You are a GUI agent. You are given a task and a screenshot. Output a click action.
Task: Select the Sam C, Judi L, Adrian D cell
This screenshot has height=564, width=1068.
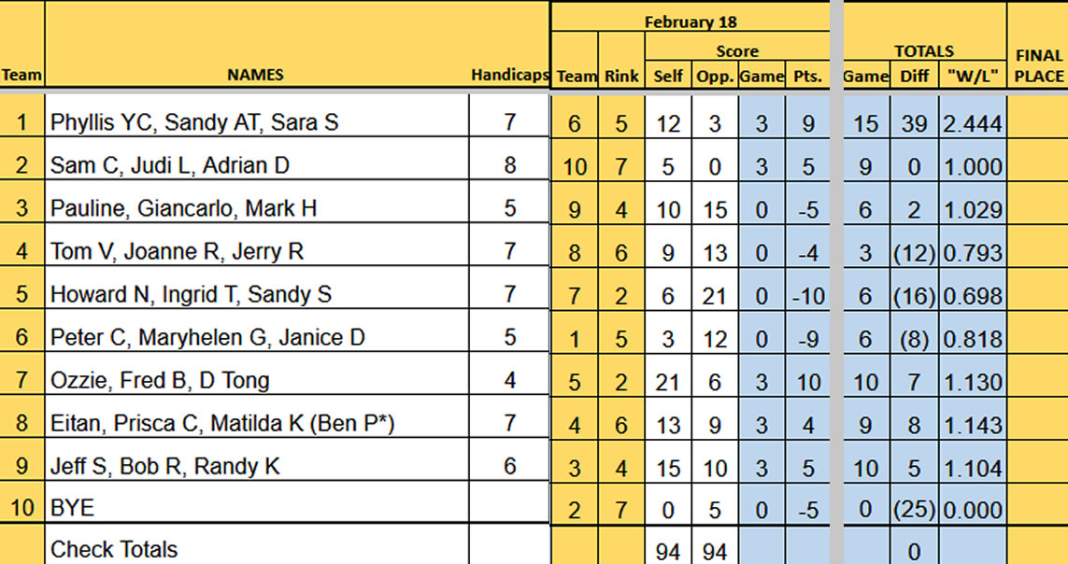[170, 165]
